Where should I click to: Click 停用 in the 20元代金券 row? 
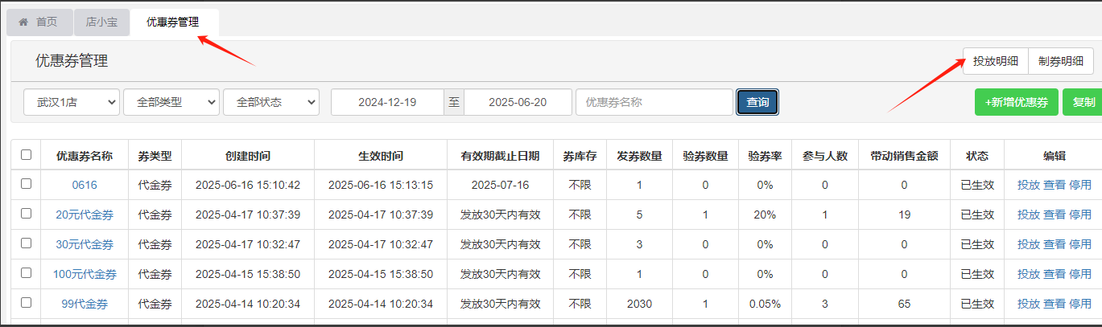tap(1080, 215)
